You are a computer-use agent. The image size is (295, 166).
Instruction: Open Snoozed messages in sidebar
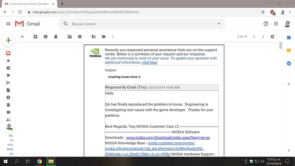pos(8,68)
